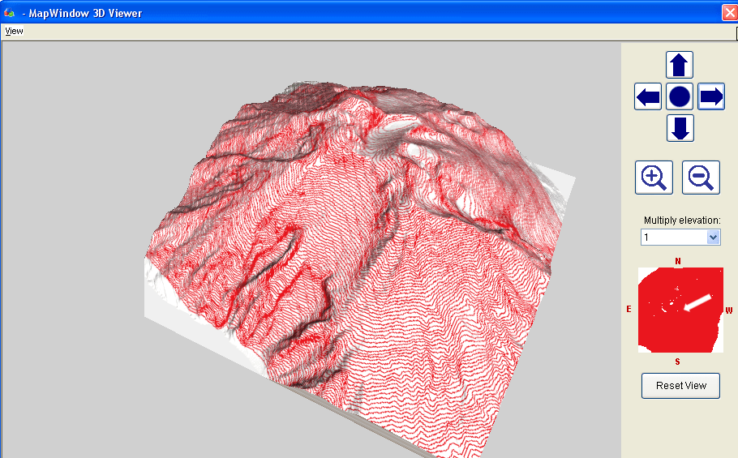Click the E compass label
738x458 pixels.
click(x=629, y=310)
